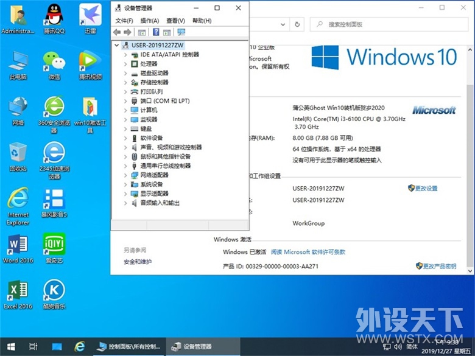This screenshot has height=356, width=475.
Task: Open the Windows Start button
Action: [11, 347]
